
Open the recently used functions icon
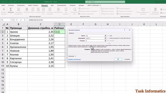[19, 9]
